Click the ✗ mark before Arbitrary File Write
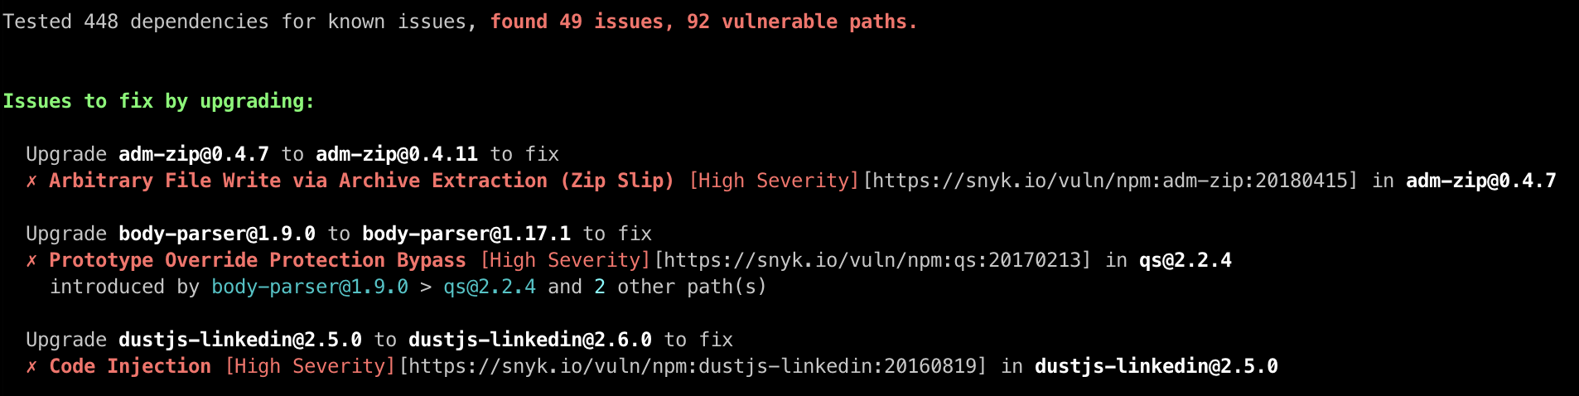The height and width of the screenshot is (396, 1579). (x=31, y=181)
